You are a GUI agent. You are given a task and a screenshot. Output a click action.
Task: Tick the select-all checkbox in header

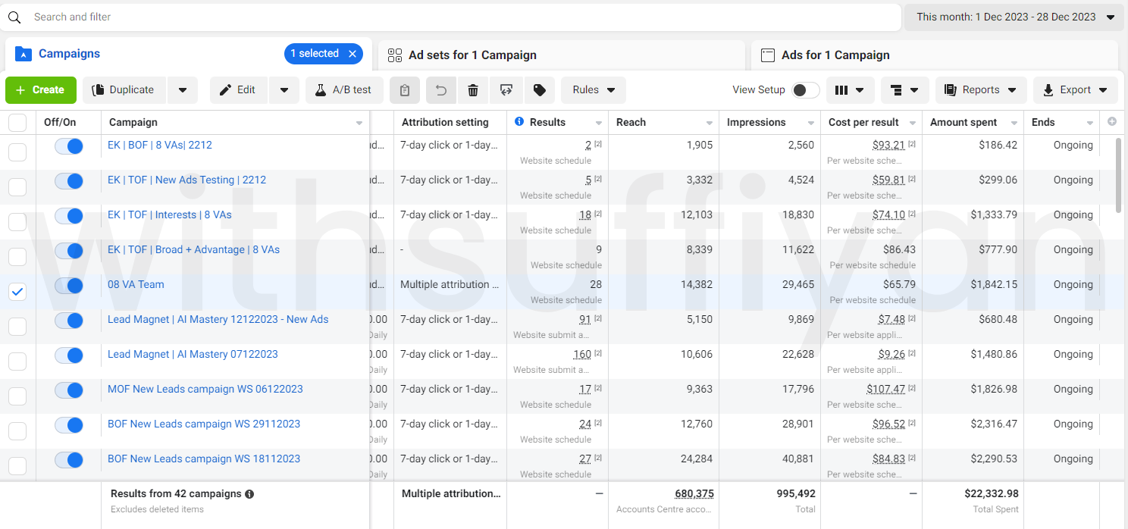pos(17,123)
